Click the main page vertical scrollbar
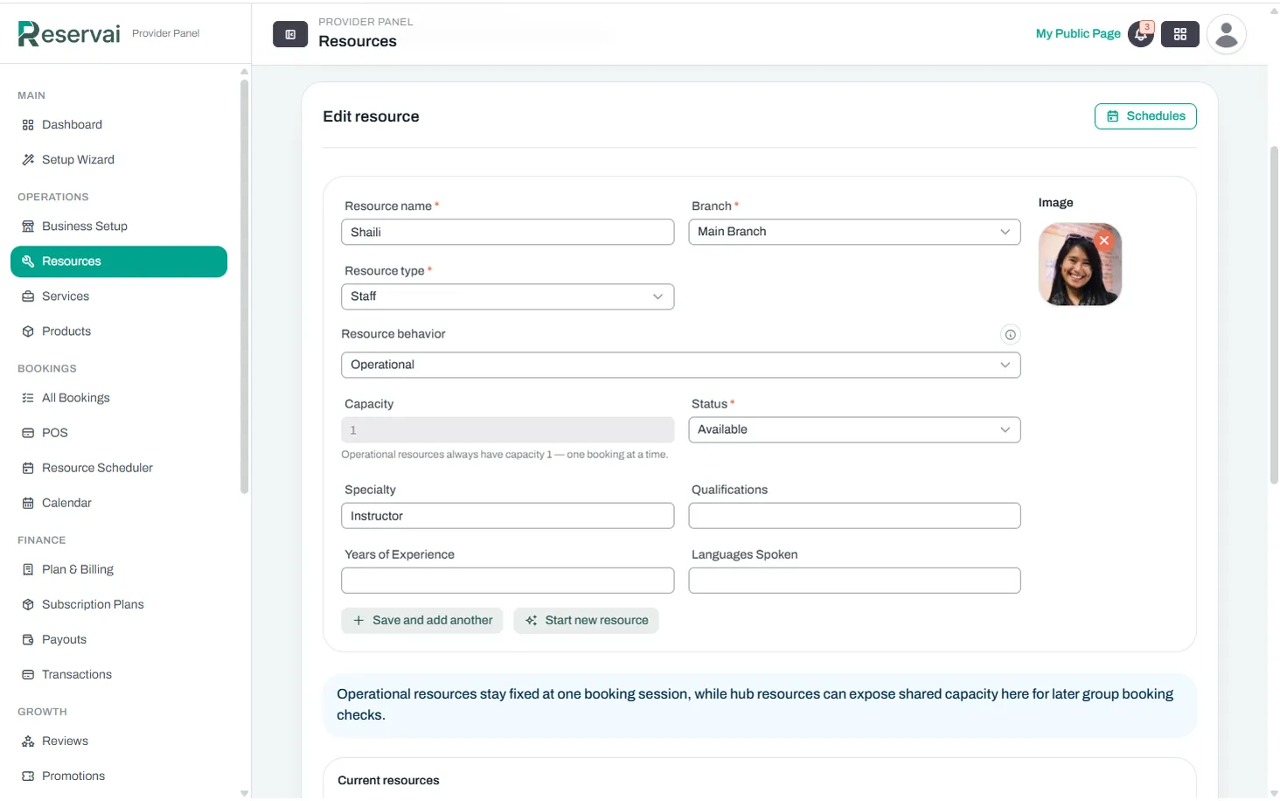Image resolution: width=1280 pixels, height=801 pixels. [x=1274, y=315]
